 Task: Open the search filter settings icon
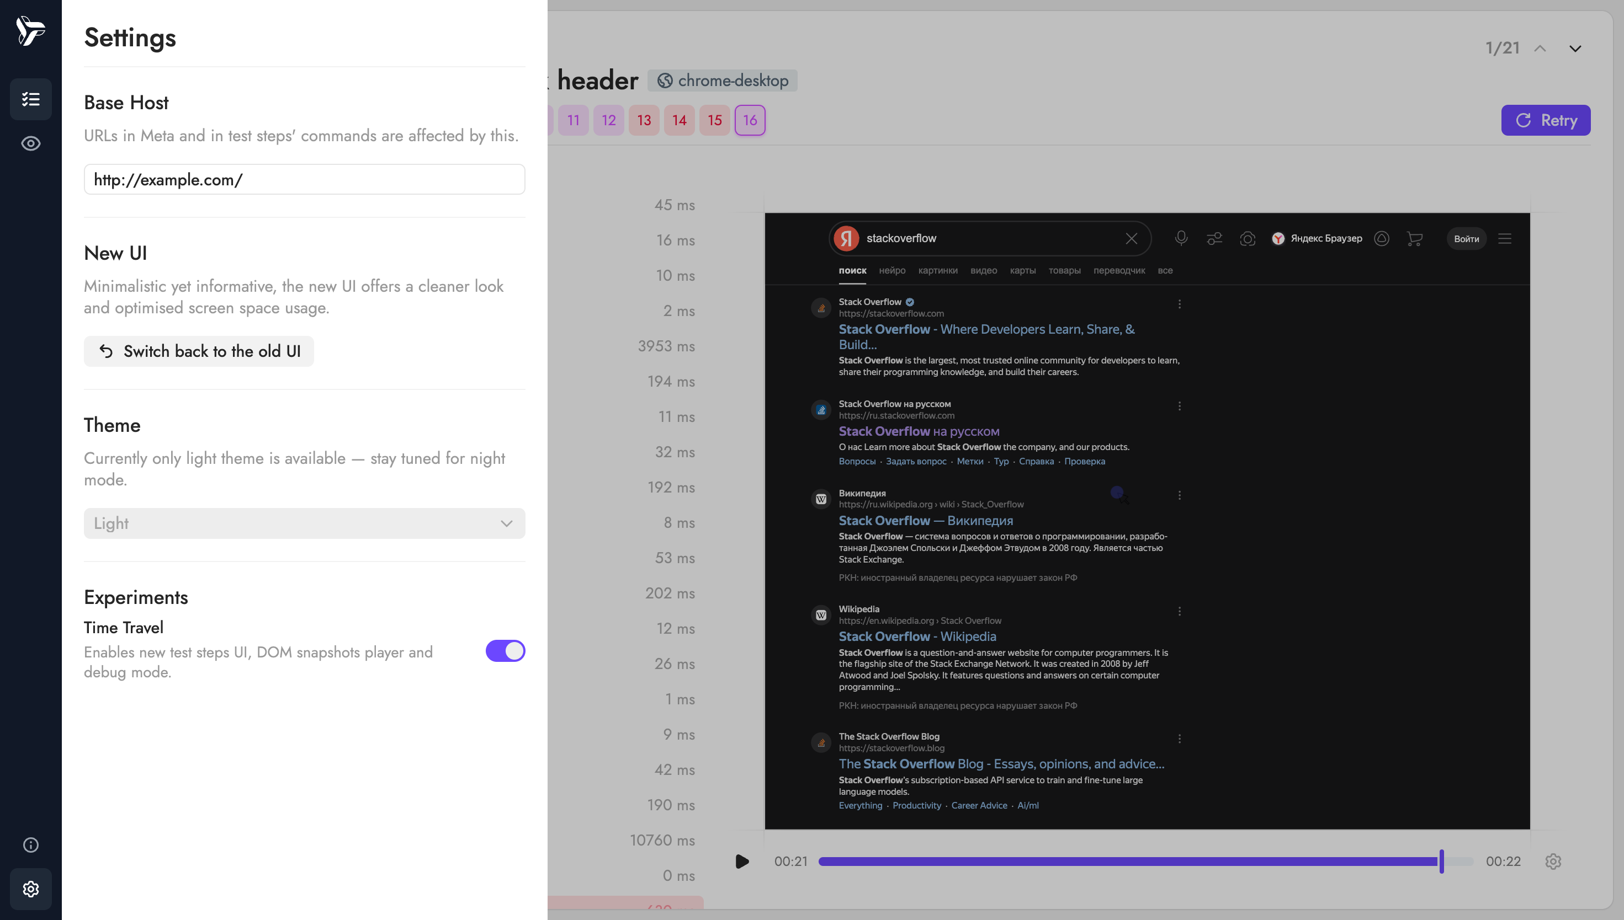point(1214,238)
